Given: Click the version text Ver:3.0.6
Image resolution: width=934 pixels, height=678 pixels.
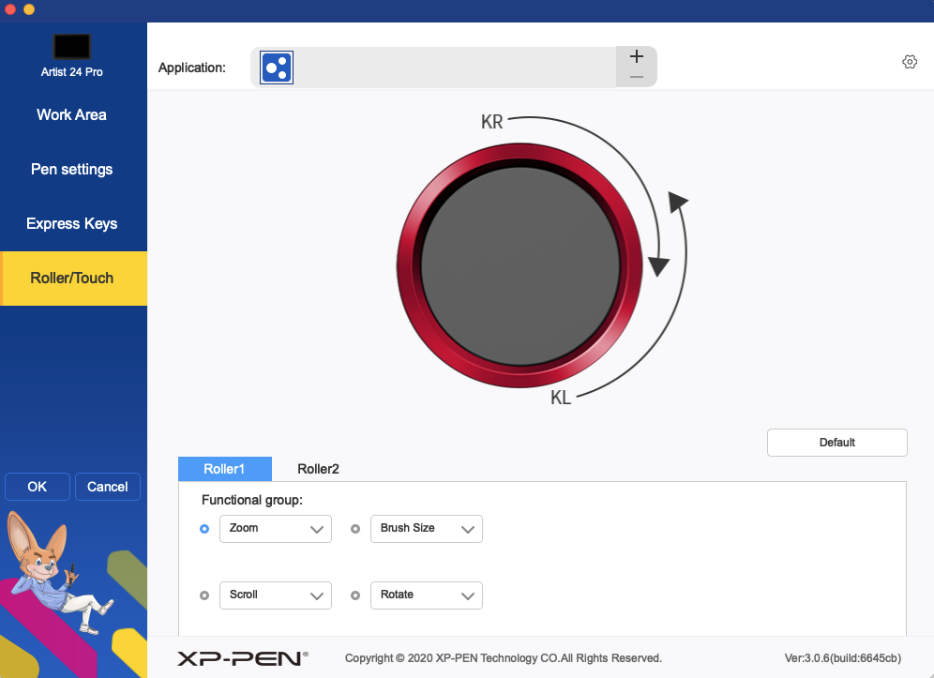Looking at the screenshot, I should pyautogui.click(x=842, y=658).
